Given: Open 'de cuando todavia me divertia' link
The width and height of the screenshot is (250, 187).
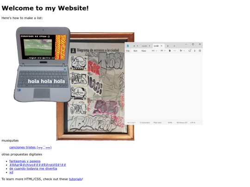Looking at the screenshot, I should coord(33,169).
